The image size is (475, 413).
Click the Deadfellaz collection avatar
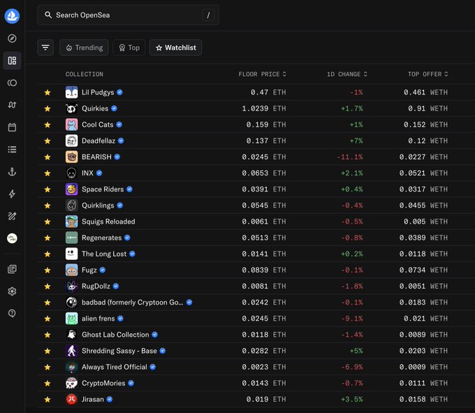[x=71, y=140]
